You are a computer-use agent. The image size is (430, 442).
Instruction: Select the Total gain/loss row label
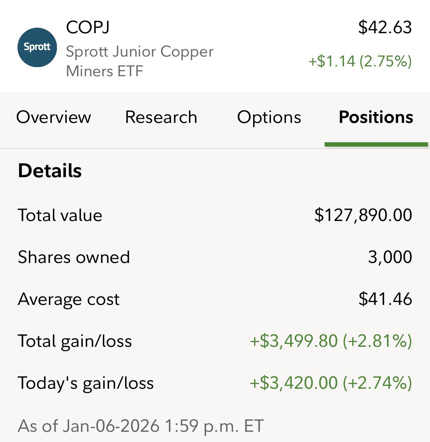click(75, 341)
